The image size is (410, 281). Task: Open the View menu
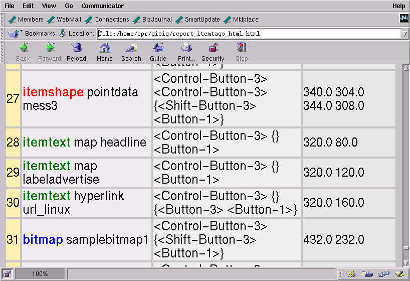coord(49,6)
